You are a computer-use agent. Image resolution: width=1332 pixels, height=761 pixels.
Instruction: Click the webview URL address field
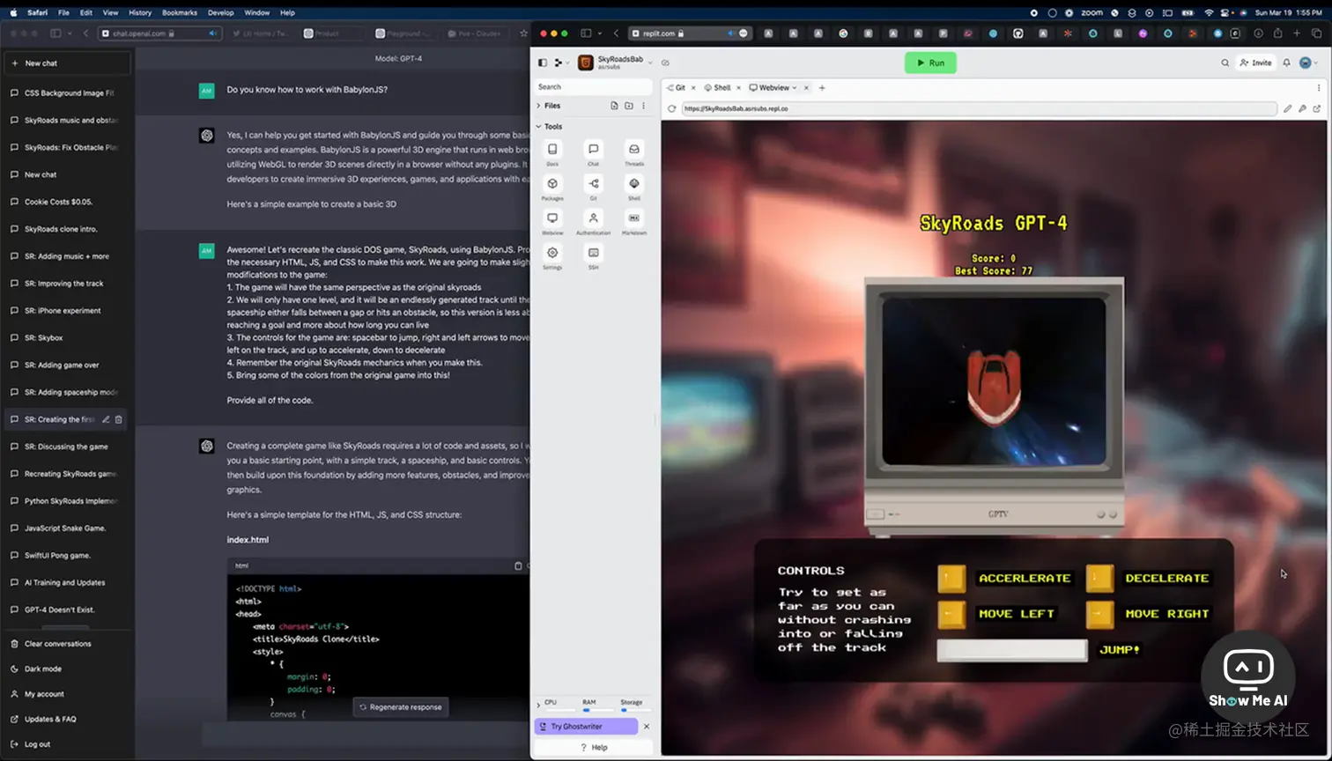979,108
